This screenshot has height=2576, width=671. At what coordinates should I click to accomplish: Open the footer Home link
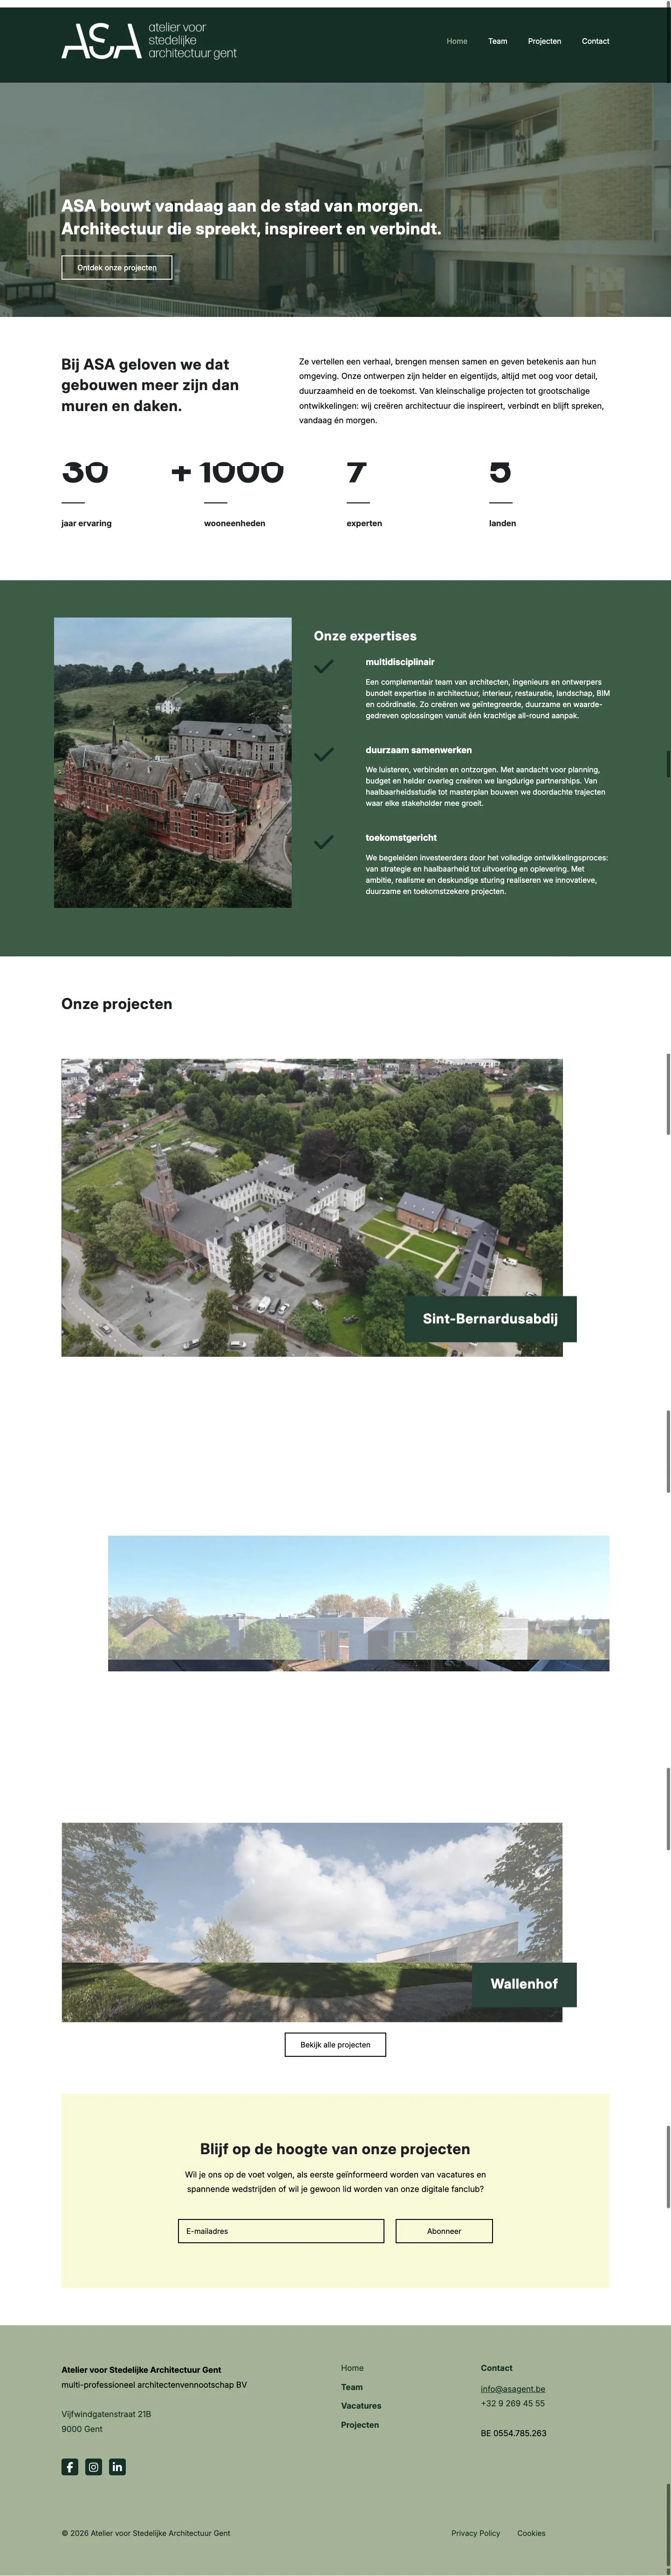[352, 2368]
